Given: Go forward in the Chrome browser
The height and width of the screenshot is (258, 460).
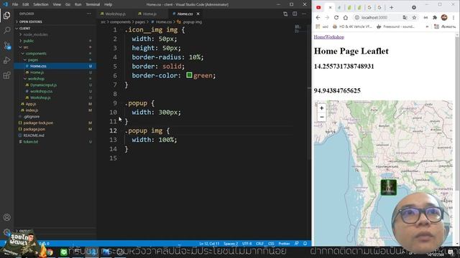Looking at the screenshot, I should tap(327, 17).
